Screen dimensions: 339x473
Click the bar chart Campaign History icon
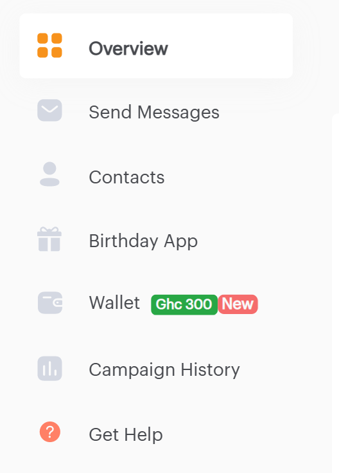tap(49, 368)
